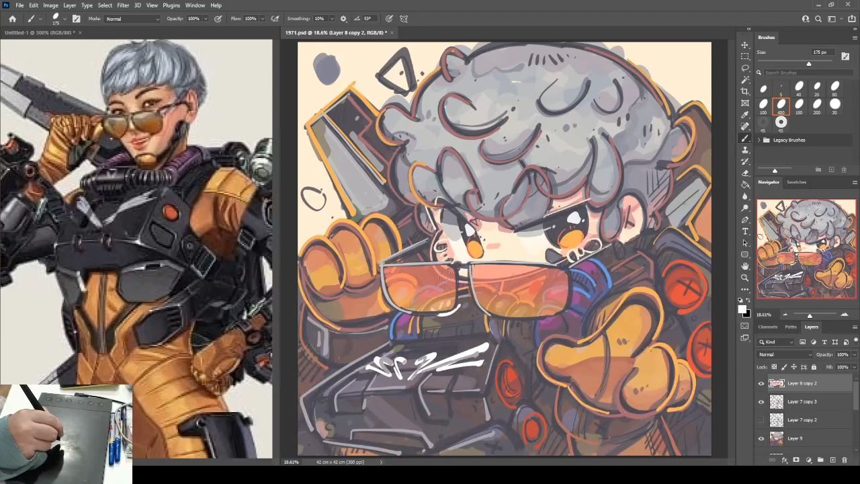Open the brush Mode dropdown
This screenshot has height=484, width=860.
click(x=132, y=19)
